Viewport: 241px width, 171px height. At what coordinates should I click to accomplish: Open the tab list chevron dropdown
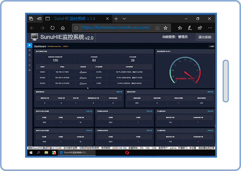click(x=124, y=18)
